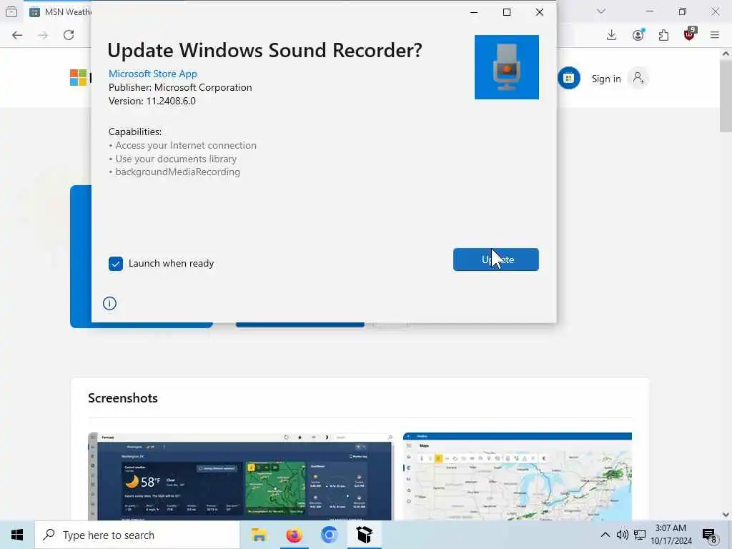Open the Microsoft Store App link
Viewport: 732px width, 549px height.
coord(153,74)
